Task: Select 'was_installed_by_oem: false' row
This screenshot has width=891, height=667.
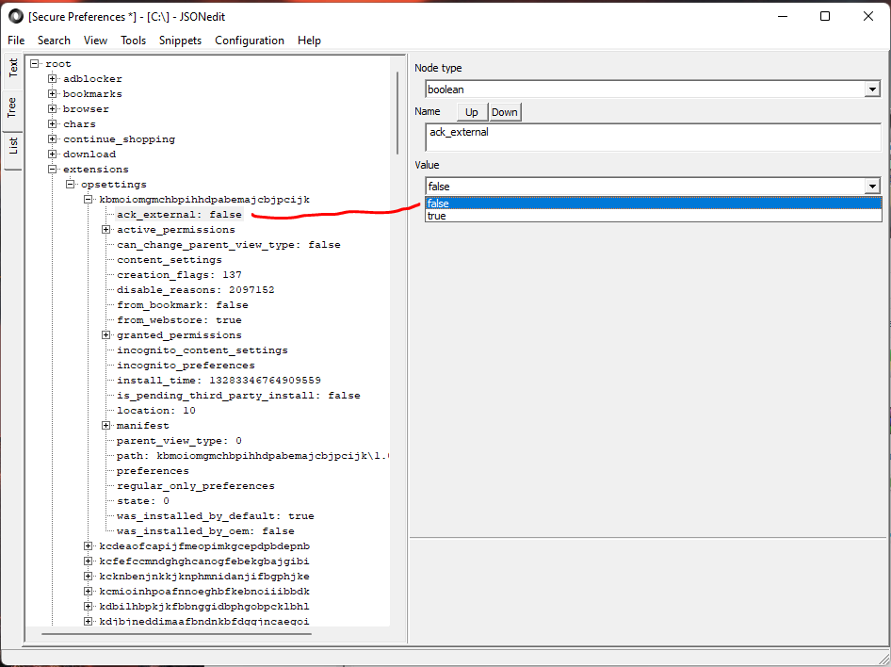Action: pyautogui.click(x=205, y=530)
